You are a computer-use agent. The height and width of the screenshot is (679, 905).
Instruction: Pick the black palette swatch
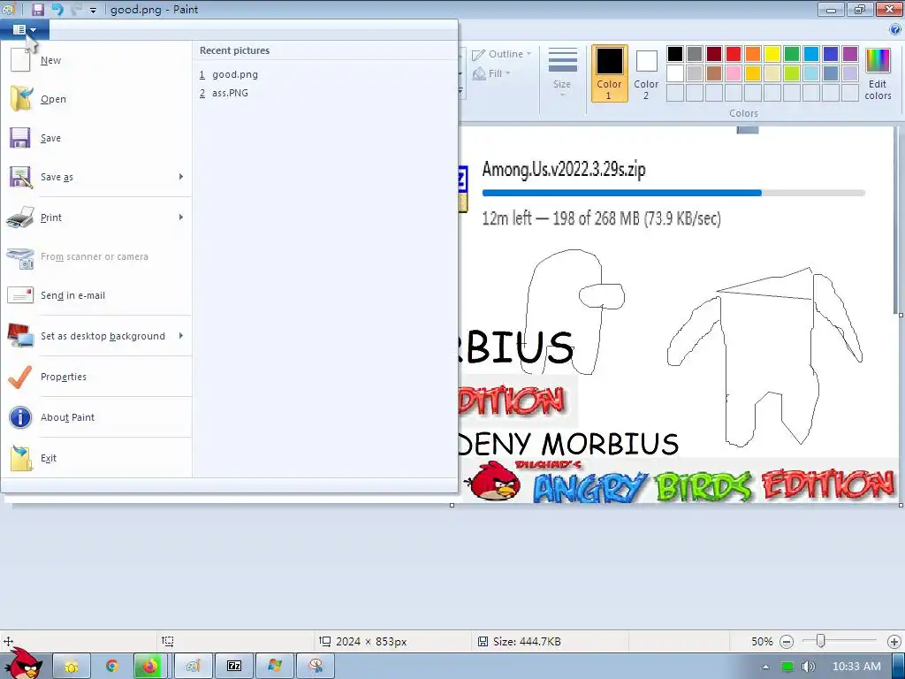coord(675,54)
